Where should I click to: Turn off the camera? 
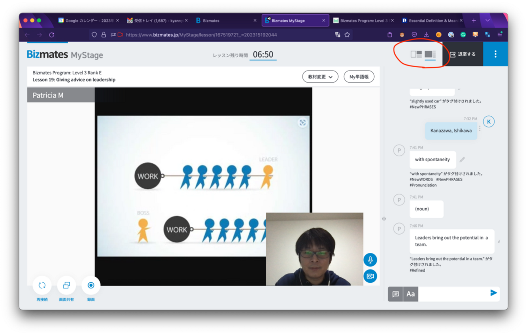click(x=370, y=276)
